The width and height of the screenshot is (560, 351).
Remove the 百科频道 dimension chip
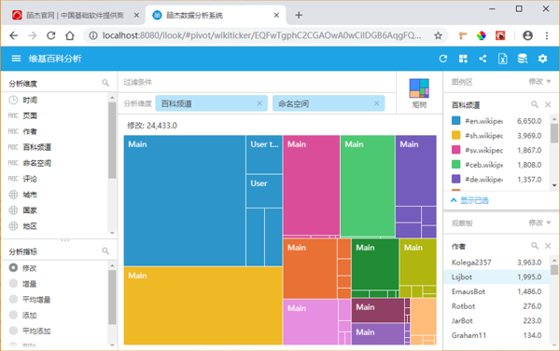click(259, 103)
